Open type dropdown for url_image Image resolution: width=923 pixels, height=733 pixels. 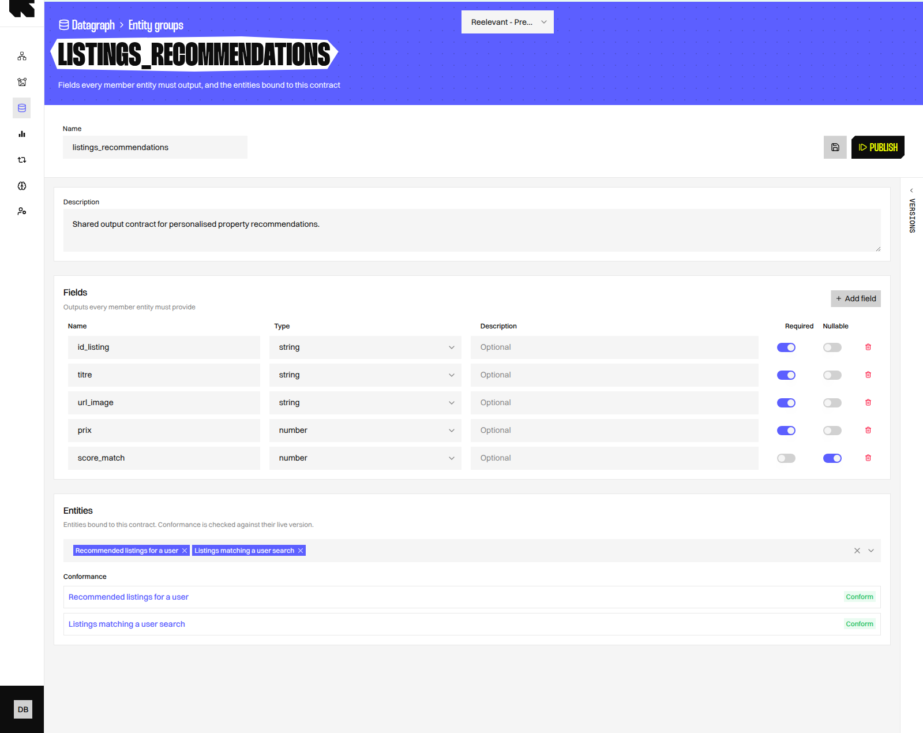point(365,403)
